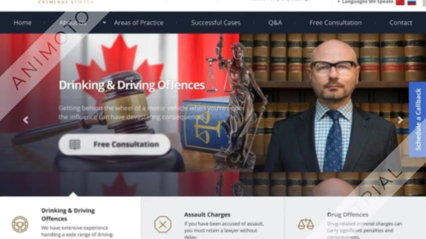The height and width of the screenshot is (239, 426).
Task: Open the Drug Offences link
Action: (348, 215)
